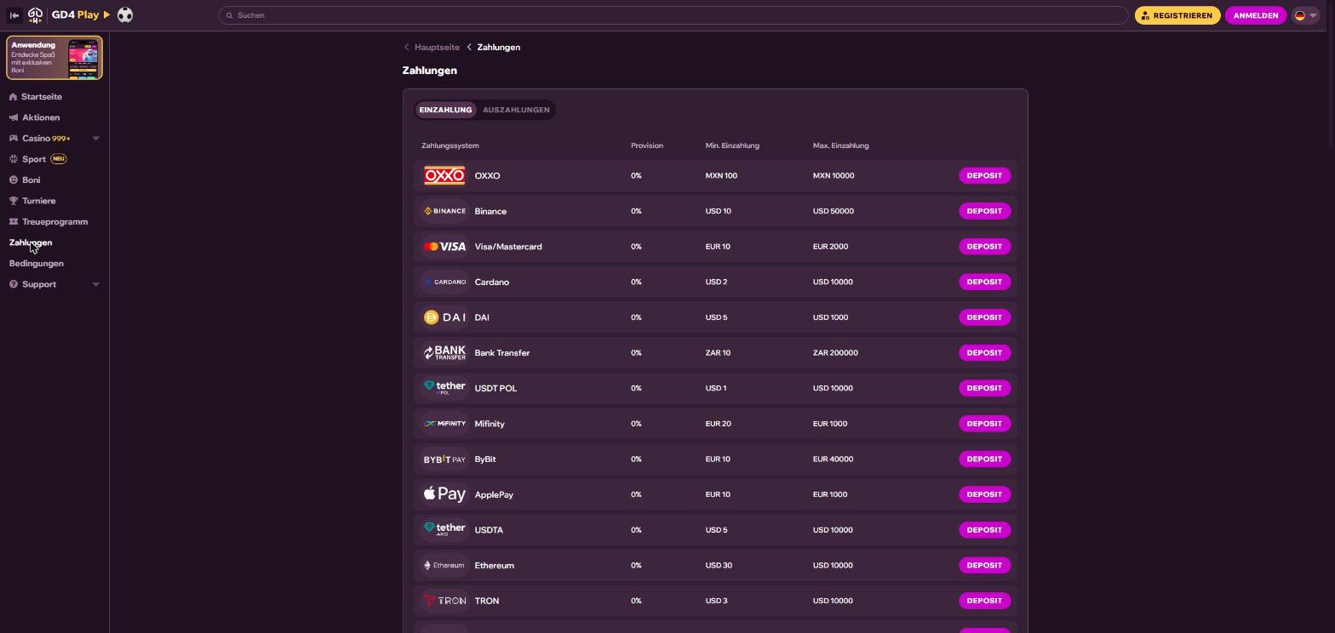Select the Binance payment logo

[x=444, y=211]
